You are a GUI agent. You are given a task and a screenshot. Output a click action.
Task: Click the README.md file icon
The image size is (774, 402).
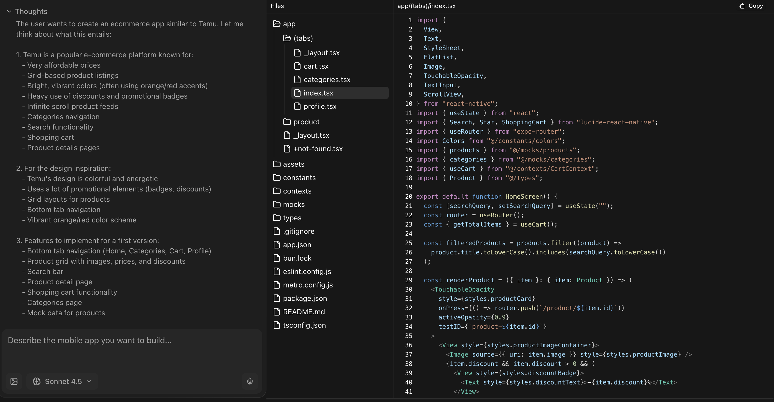(x=277, y=312)
